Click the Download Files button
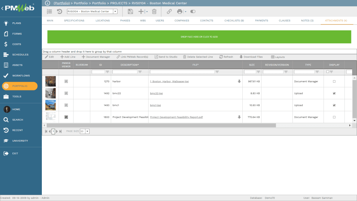 click(x=251, y=57)
